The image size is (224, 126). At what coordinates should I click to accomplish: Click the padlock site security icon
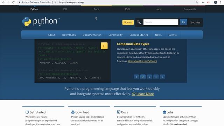[x=20, y=2]
